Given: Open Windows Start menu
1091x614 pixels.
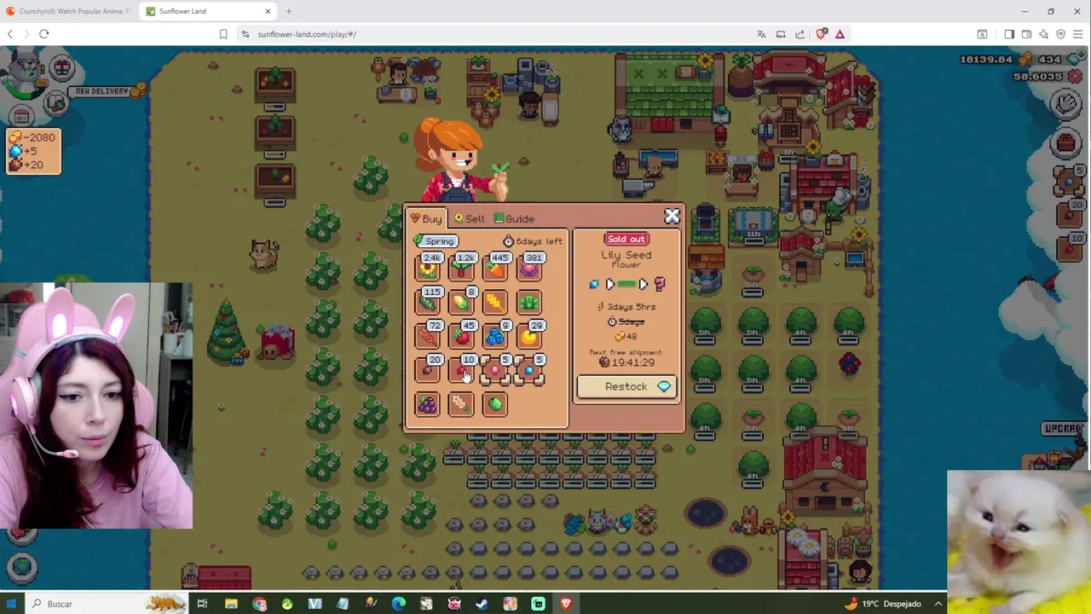Looking at the screenshot, I should click(x=11, y=604).
